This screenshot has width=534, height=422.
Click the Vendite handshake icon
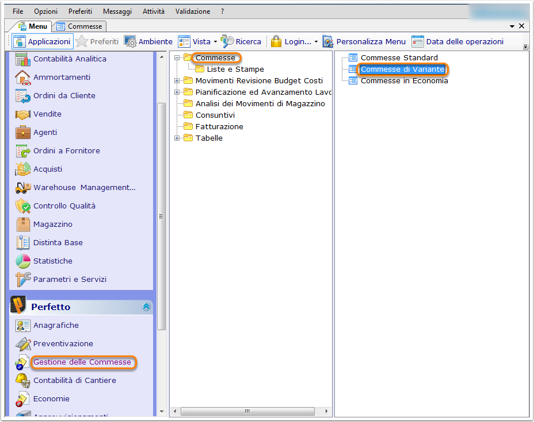click(23, 114)
